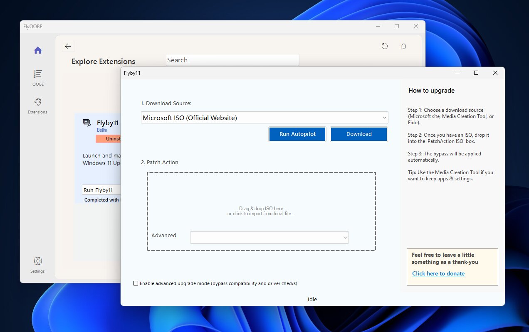Click the Home icon in FlyOOBE sidebar
The image size is (529, 332).
[x=38, y=50]
